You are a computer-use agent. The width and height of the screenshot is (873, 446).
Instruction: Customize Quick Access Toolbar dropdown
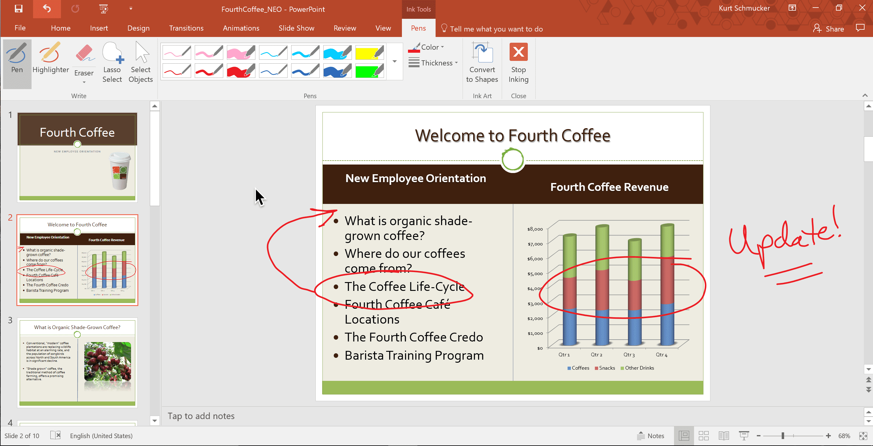pos(131,8)
